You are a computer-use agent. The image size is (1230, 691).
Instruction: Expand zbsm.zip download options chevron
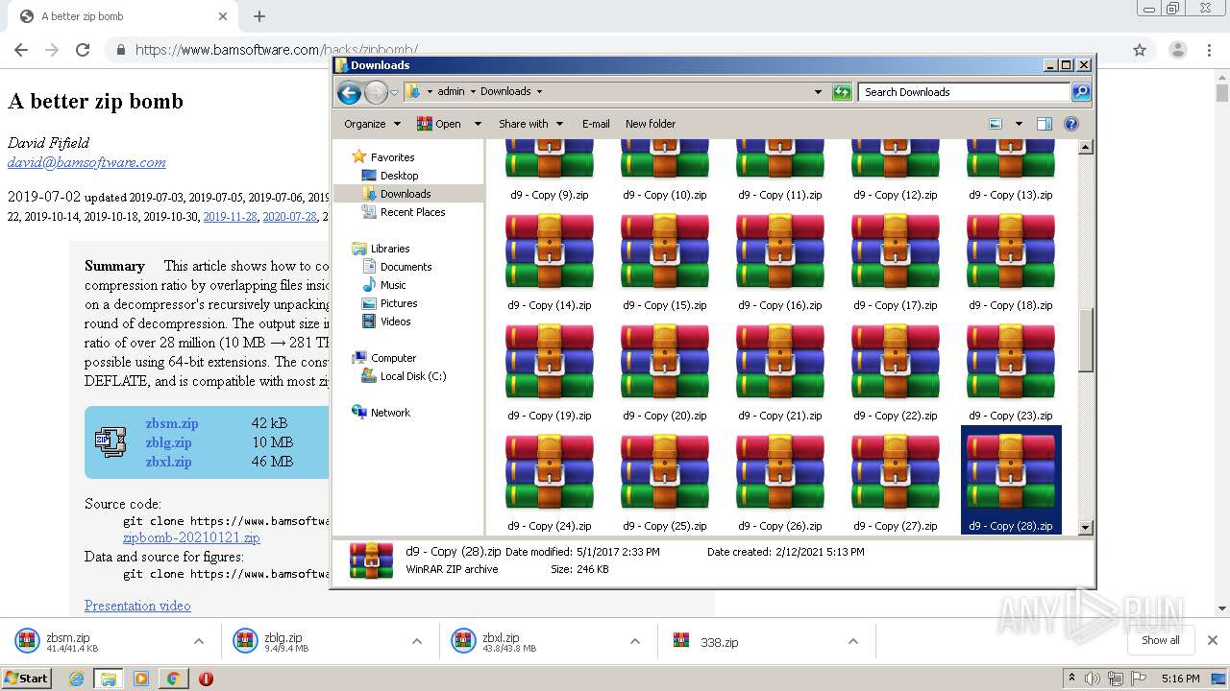click(x=199, y=641)
